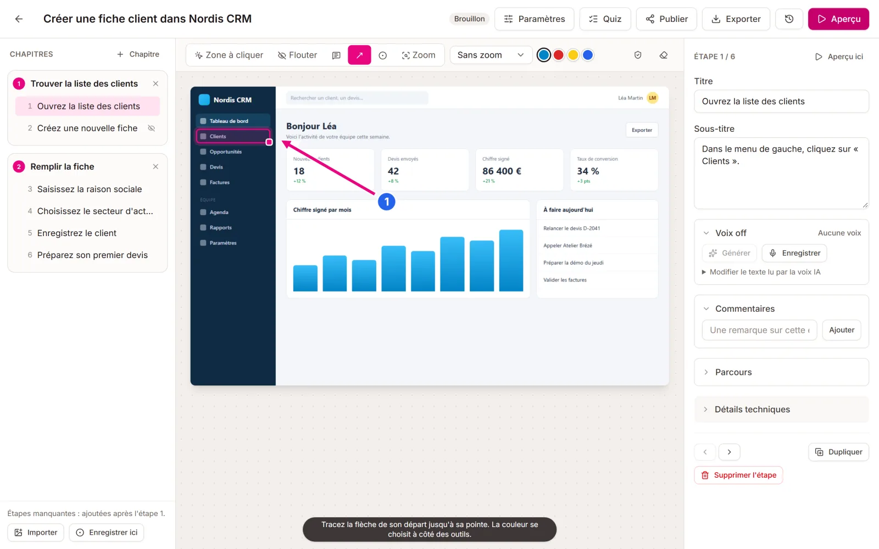Open the Paramètres menu
Image resolution: width=879 pixels, height=549 pixels.
(534, 19)
